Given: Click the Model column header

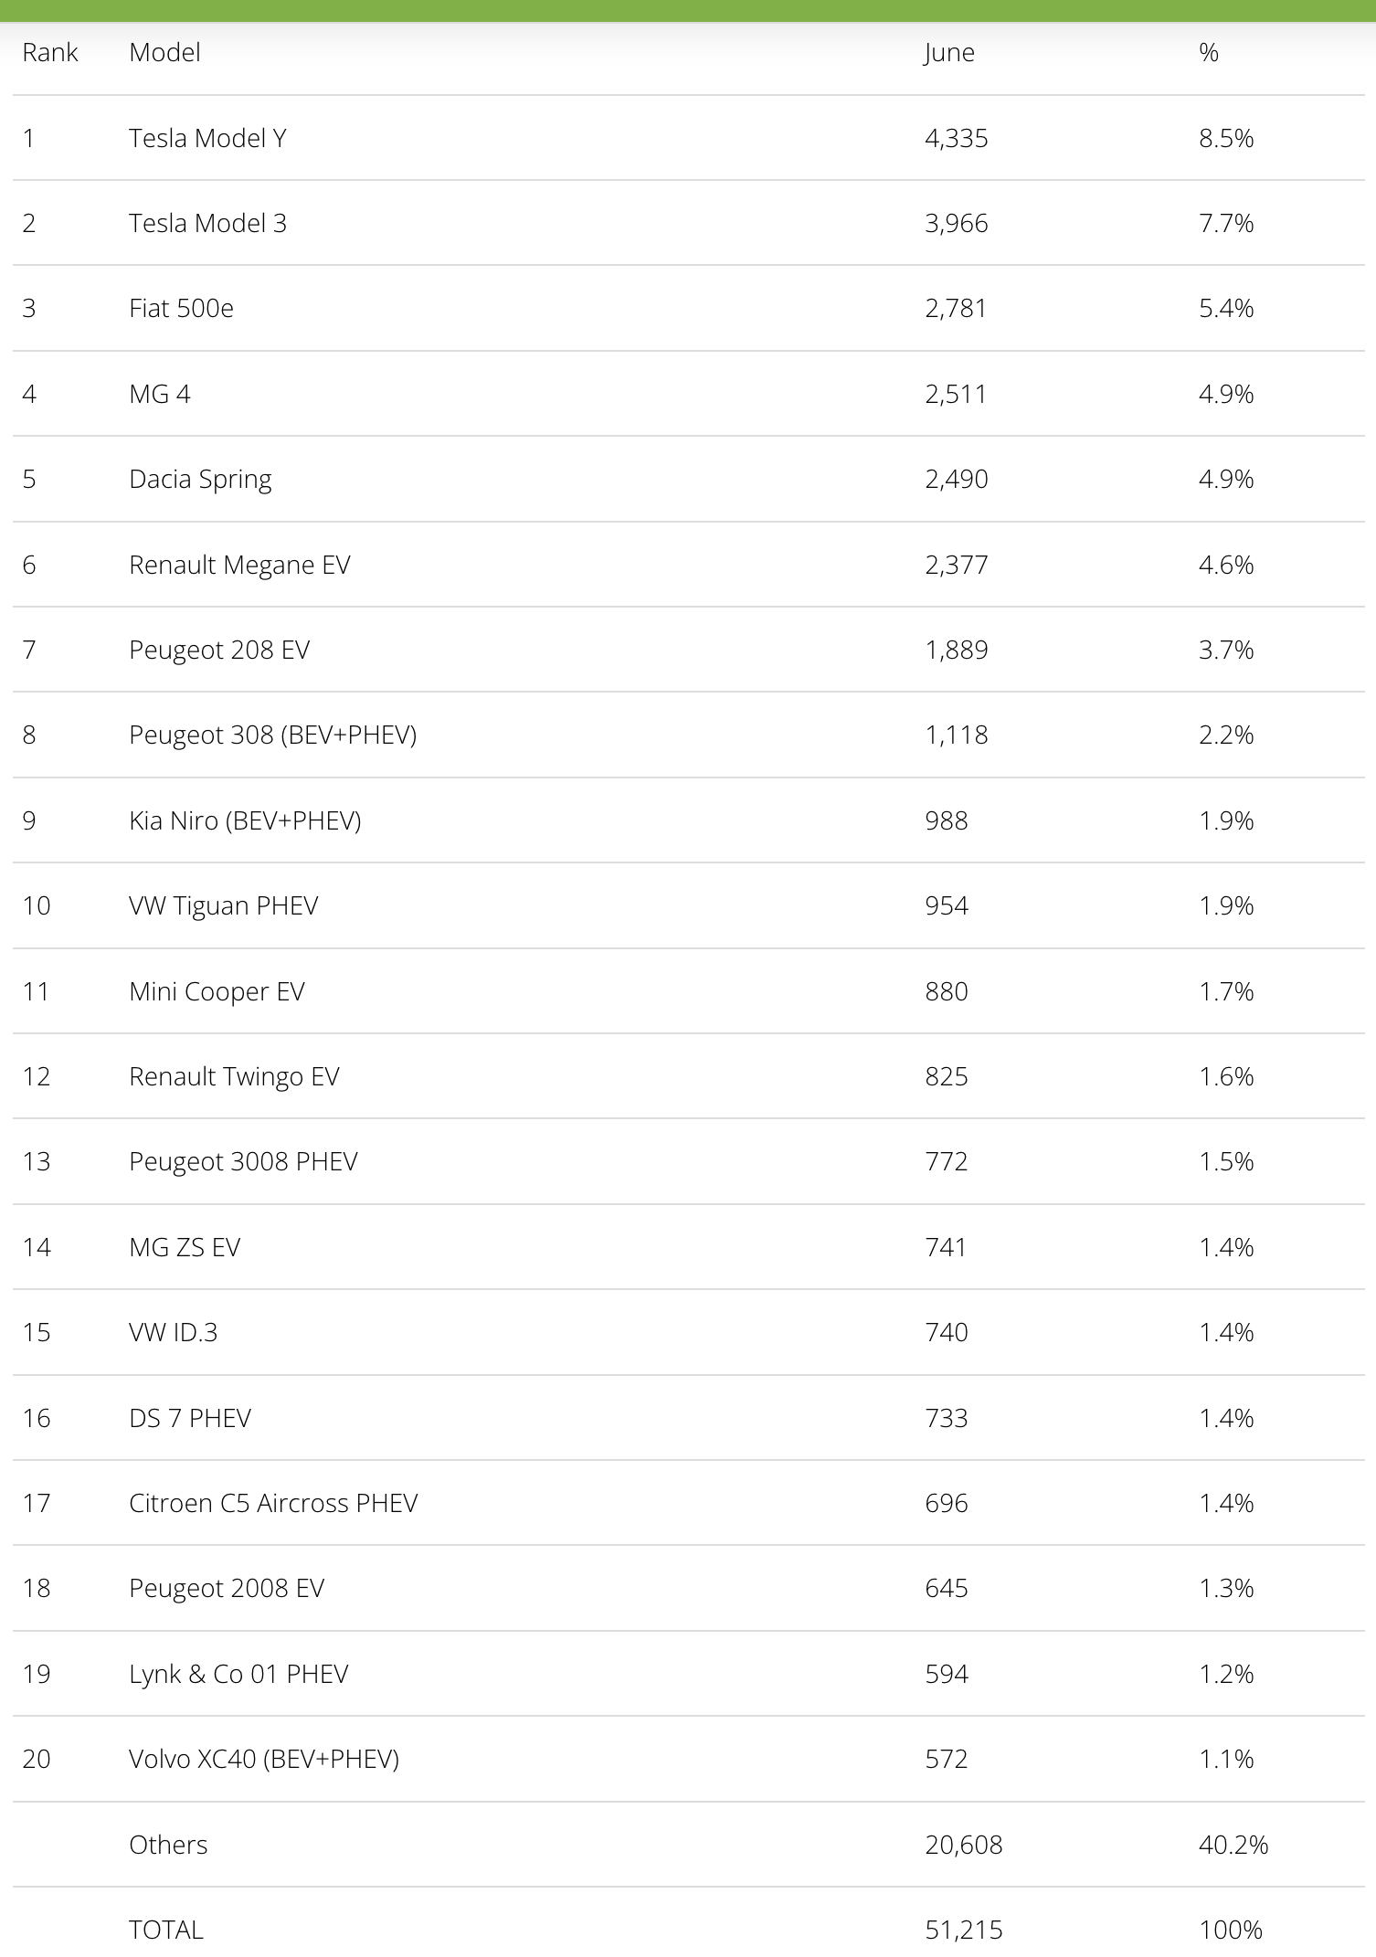Looking at the screenshot, I should (164, 53).
